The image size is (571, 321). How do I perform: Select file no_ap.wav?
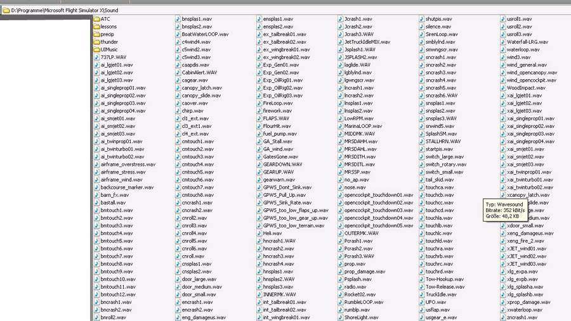357,180
